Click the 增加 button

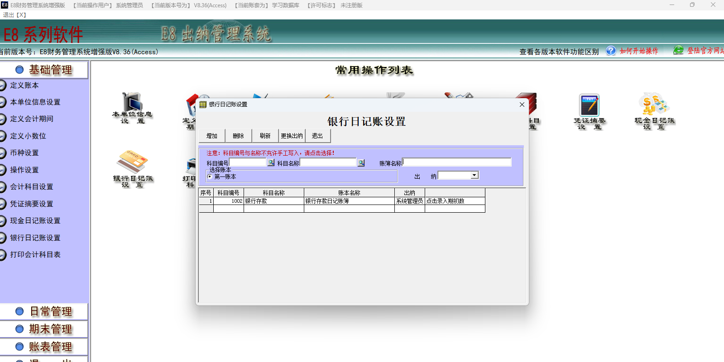tap(212, 136)
